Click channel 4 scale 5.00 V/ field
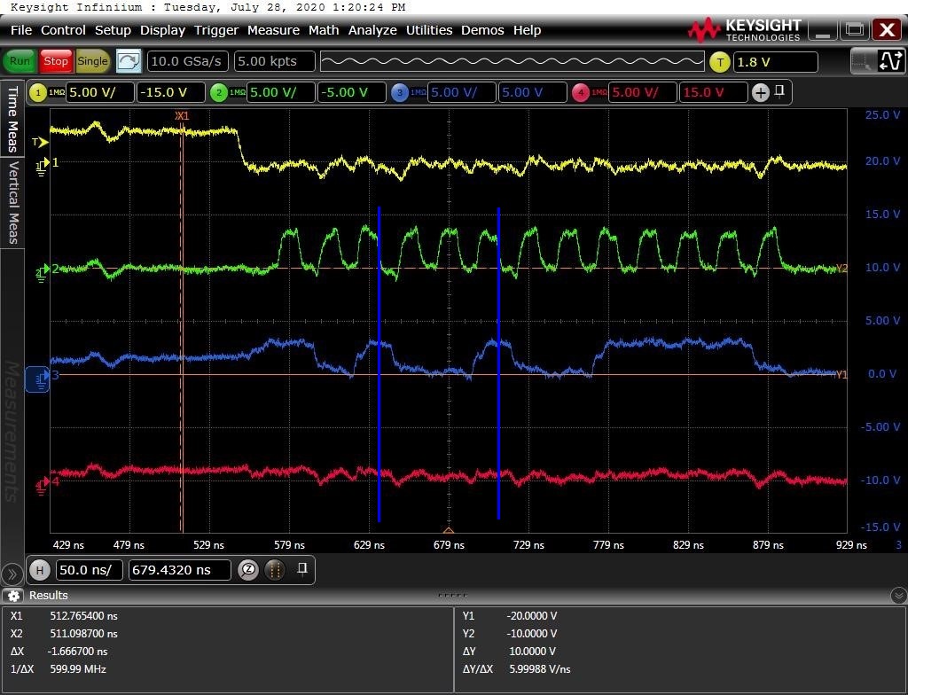This screenshot has width=939, height=695. tap(642, 92)
